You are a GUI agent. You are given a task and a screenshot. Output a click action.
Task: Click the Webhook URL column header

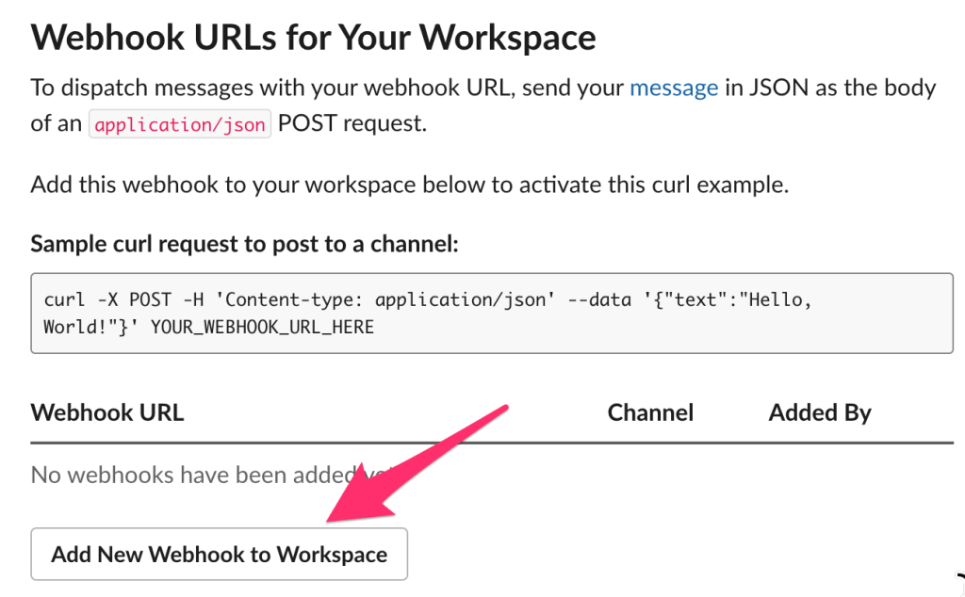(x=106, y=412)
